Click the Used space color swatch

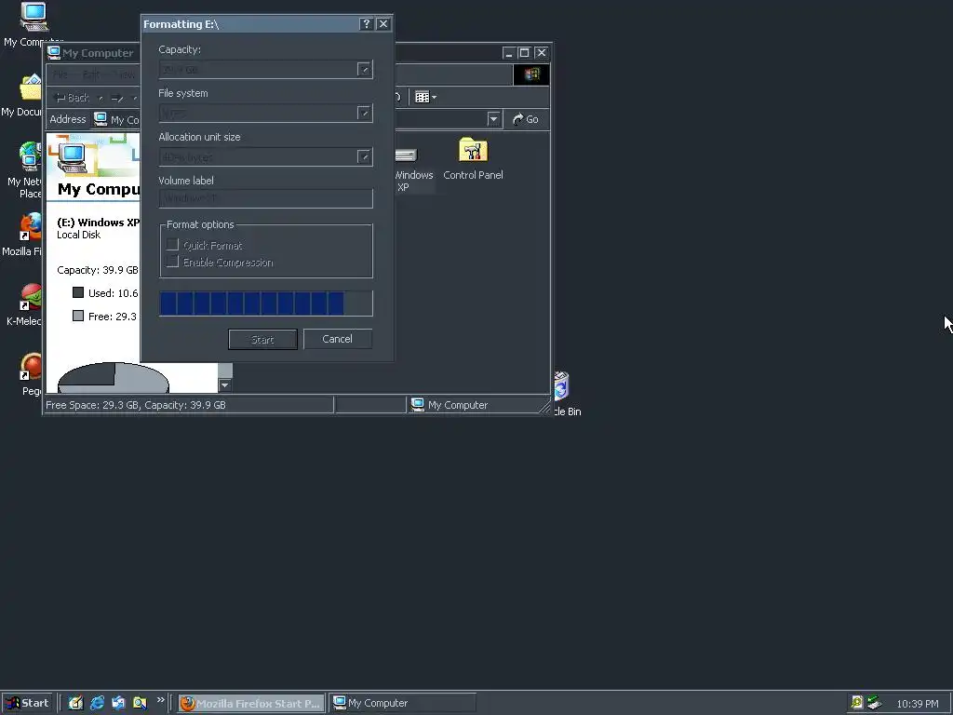click(78, 292)
